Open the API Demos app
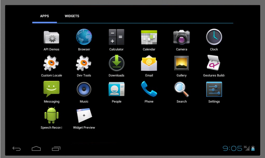265x158 pixels. point(51,37)
